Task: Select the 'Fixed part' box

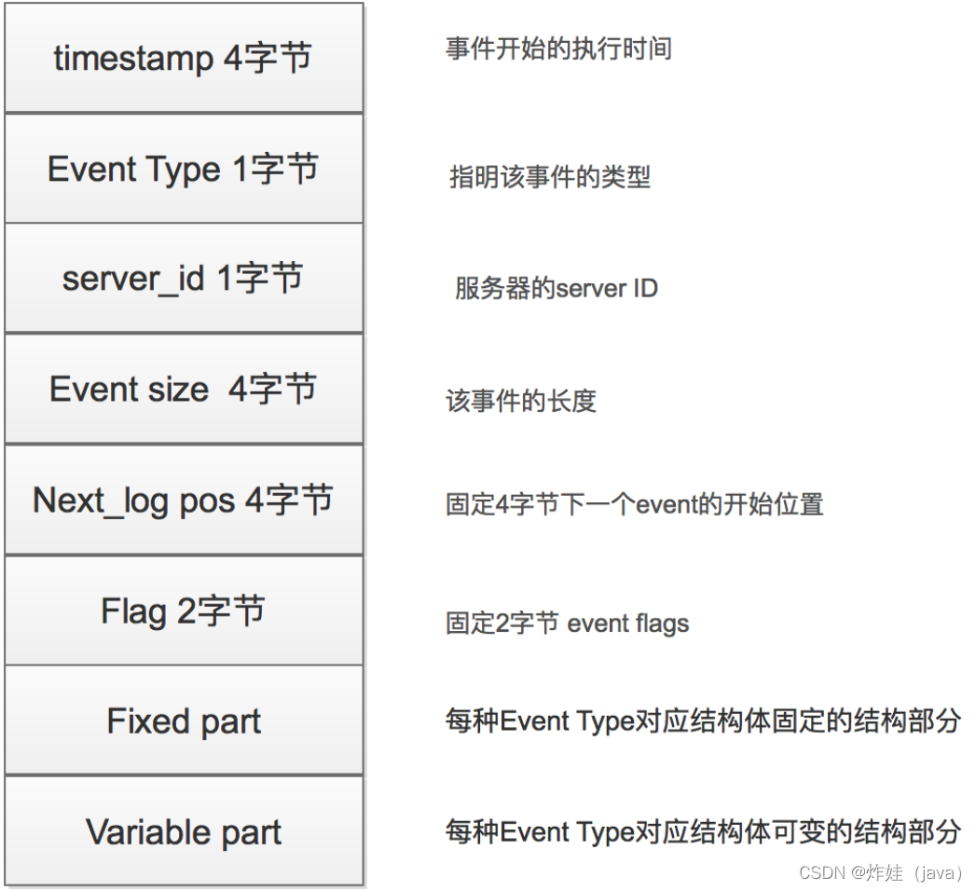Action: 185,720
